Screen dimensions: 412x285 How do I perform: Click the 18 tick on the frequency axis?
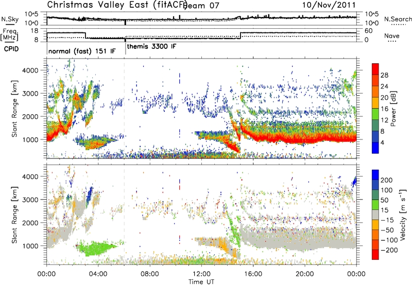pos(35,31)
